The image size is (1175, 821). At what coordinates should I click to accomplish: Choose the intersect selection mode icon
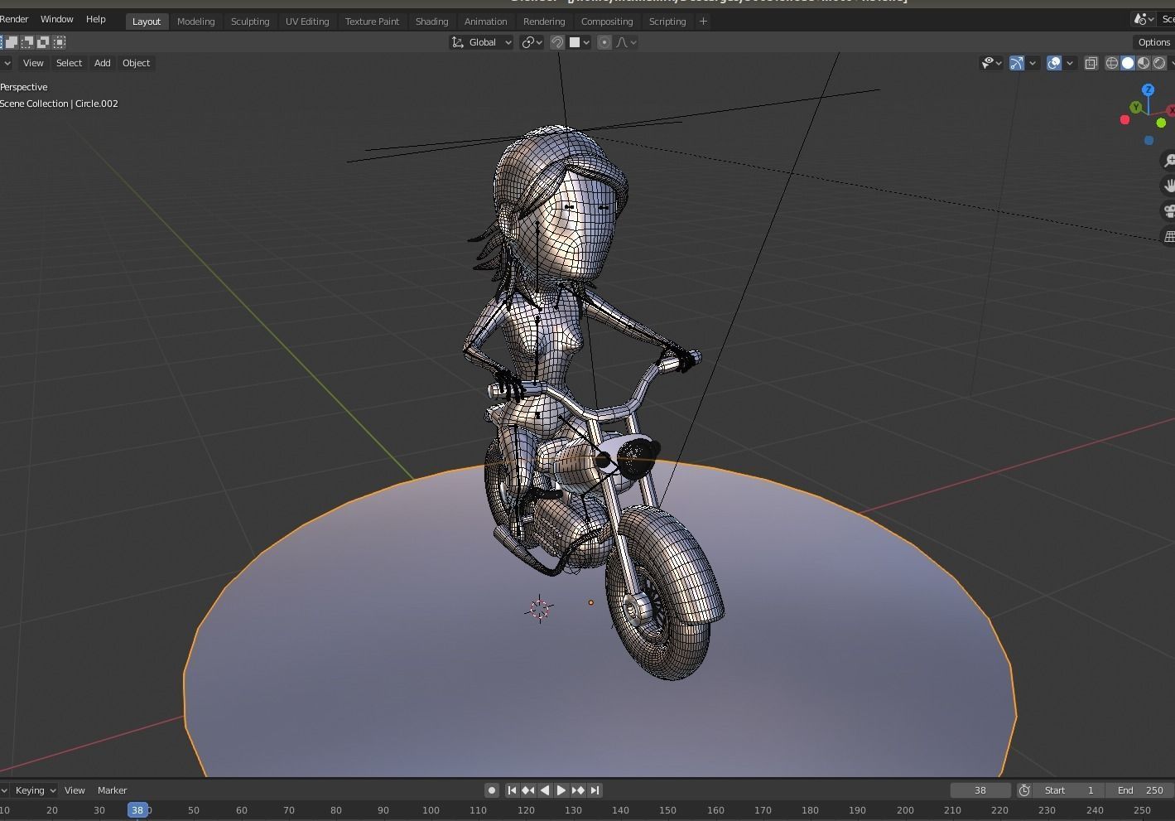tap(59, 42)
